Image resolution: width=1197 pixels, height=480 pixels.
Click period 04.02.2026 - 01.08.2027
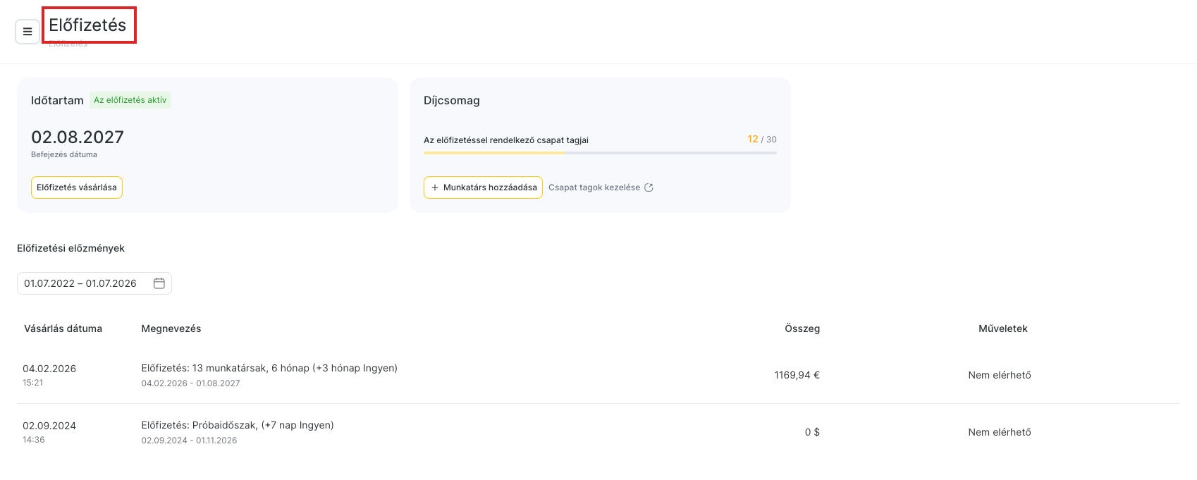click(x=190, y=383)
